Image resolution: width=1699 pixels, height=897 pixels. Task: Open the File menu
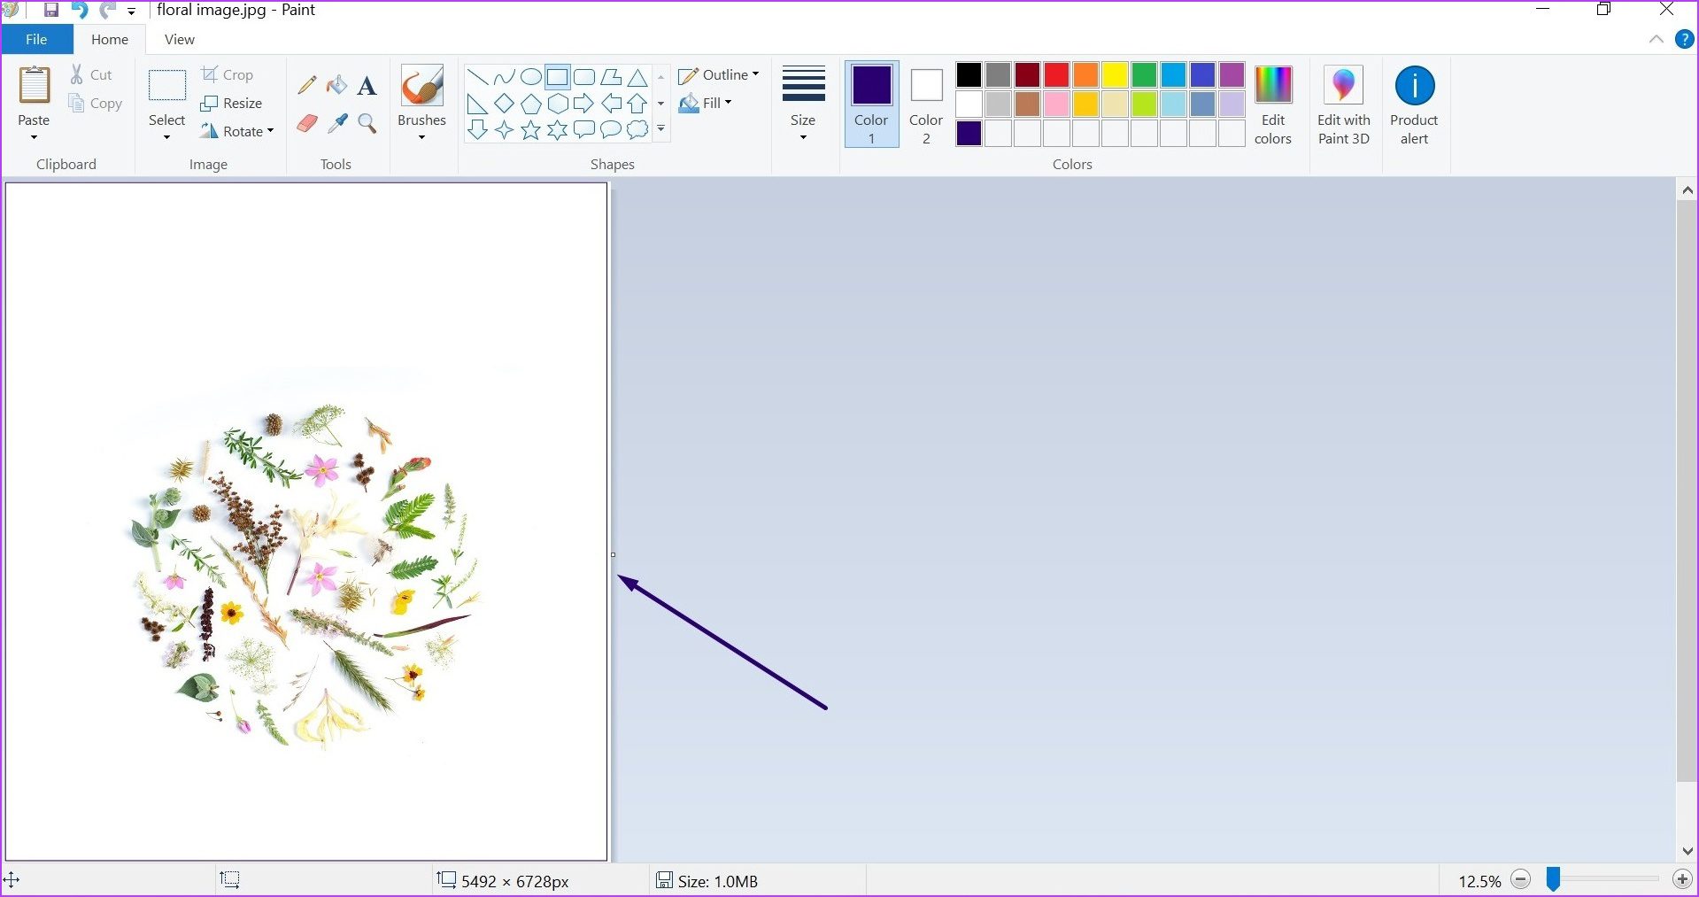(35, 39)
